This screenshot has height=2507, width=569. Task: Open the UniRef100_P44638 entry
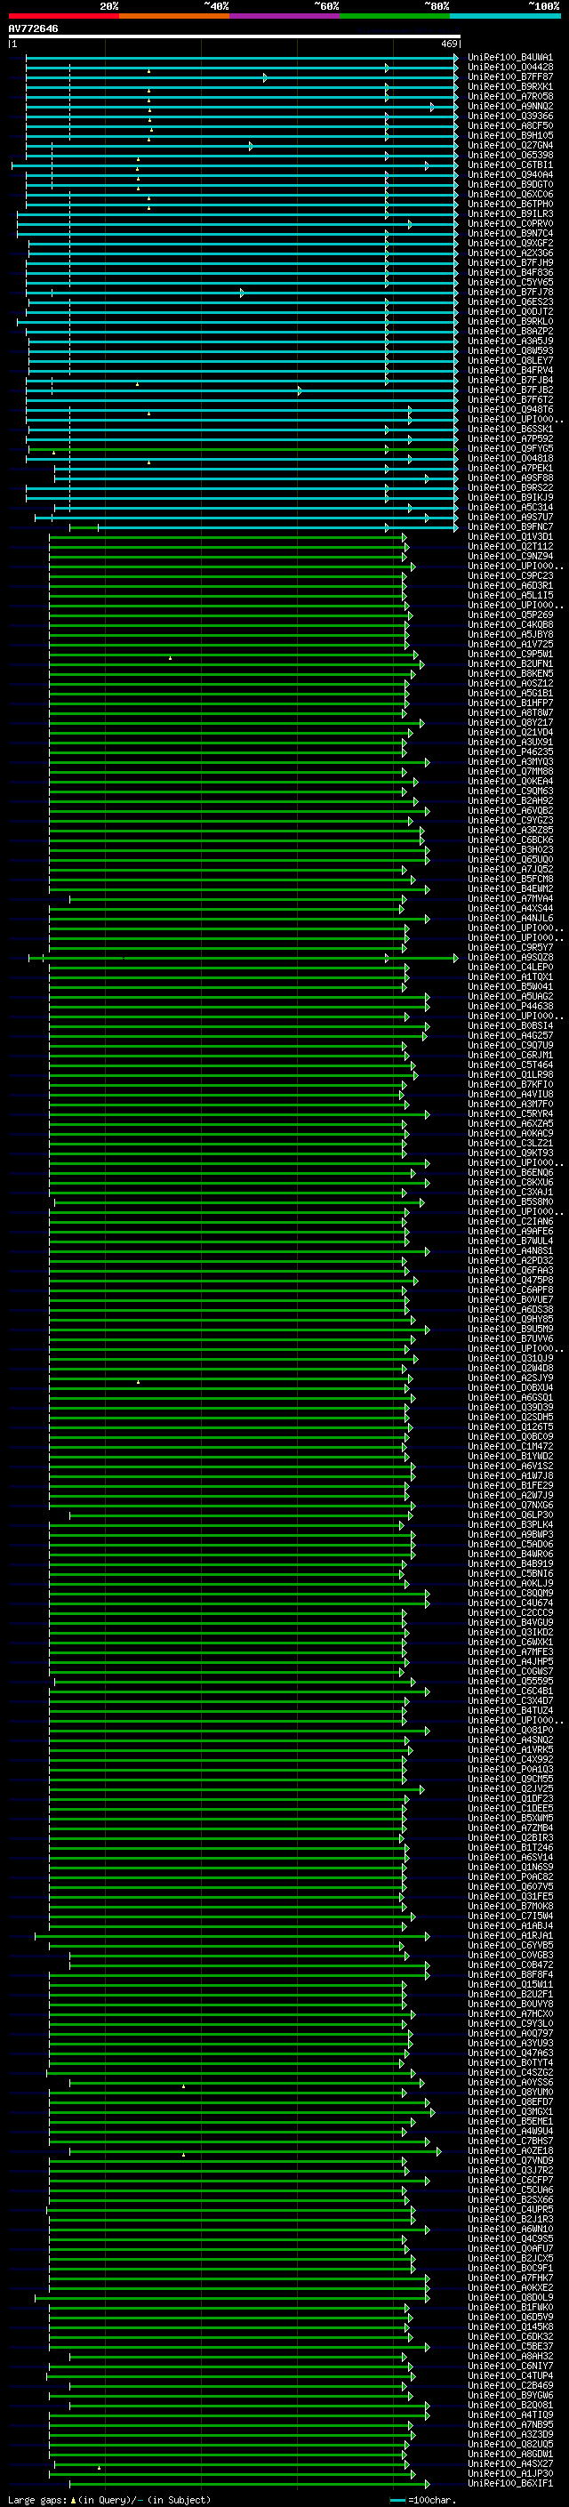point(510,1007)
